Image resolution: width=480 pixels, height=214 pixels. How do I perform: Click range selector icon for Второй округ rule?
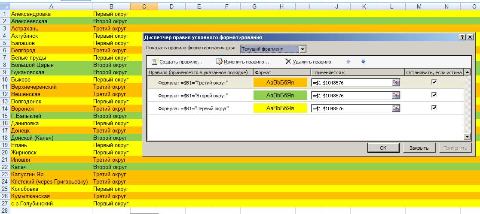(396, 96)
